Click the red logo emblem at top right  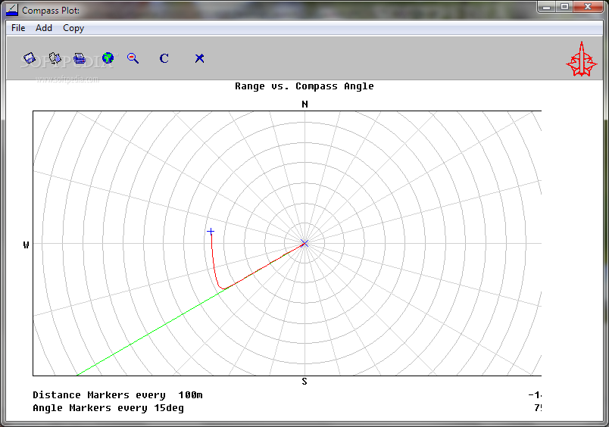tap(582, 59)
